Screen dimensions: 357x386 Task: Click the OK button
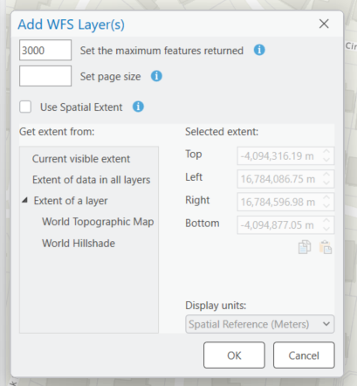coord(234,355)
